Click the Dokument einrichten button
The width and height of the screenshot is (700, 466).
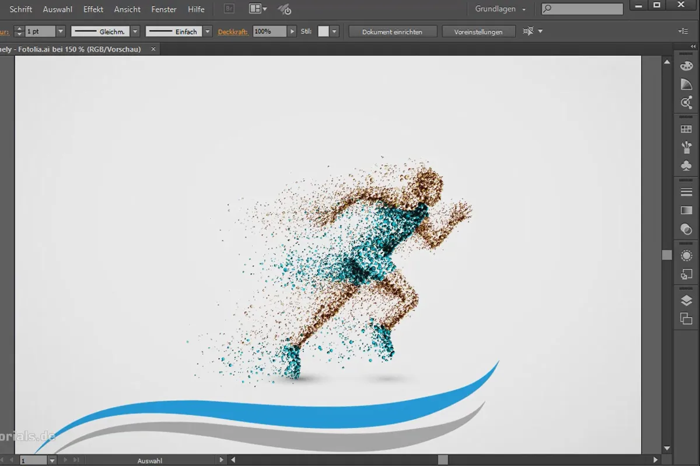[x=392, y=31]
